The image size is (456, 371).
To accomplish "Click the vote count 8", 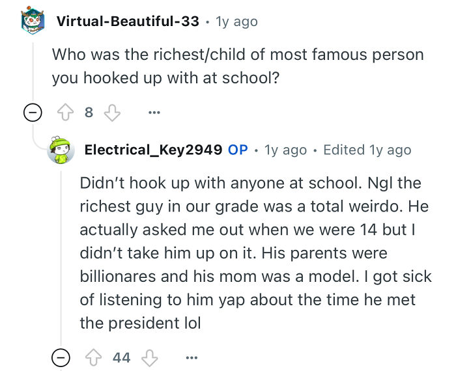I will (89, 113).
